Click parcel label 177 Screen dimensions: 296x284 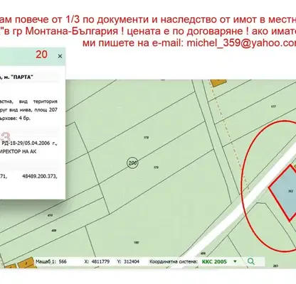(x=273, y=106)
